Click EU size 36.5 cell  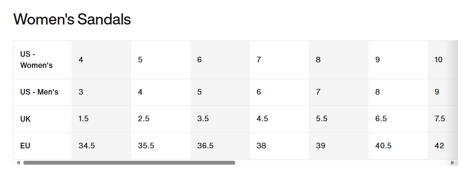(220, 146)
